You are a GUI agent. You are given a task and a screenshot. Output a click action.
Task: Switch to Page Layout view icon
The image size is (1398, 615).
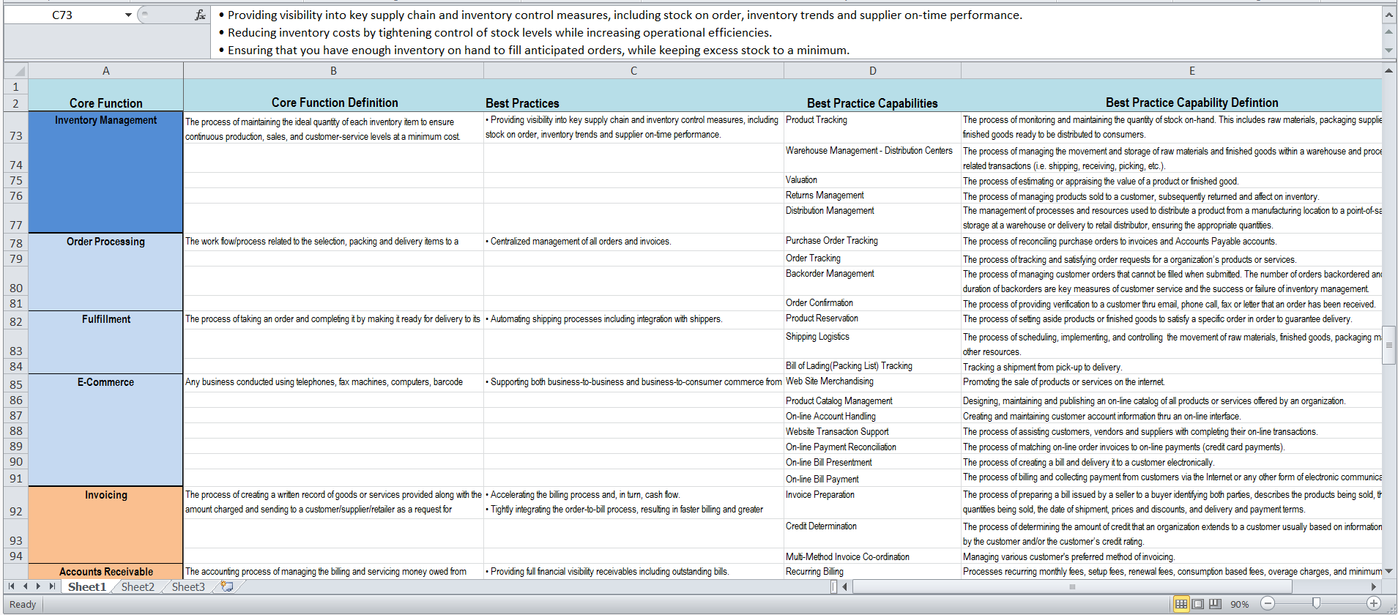(x=1198, y=604)
